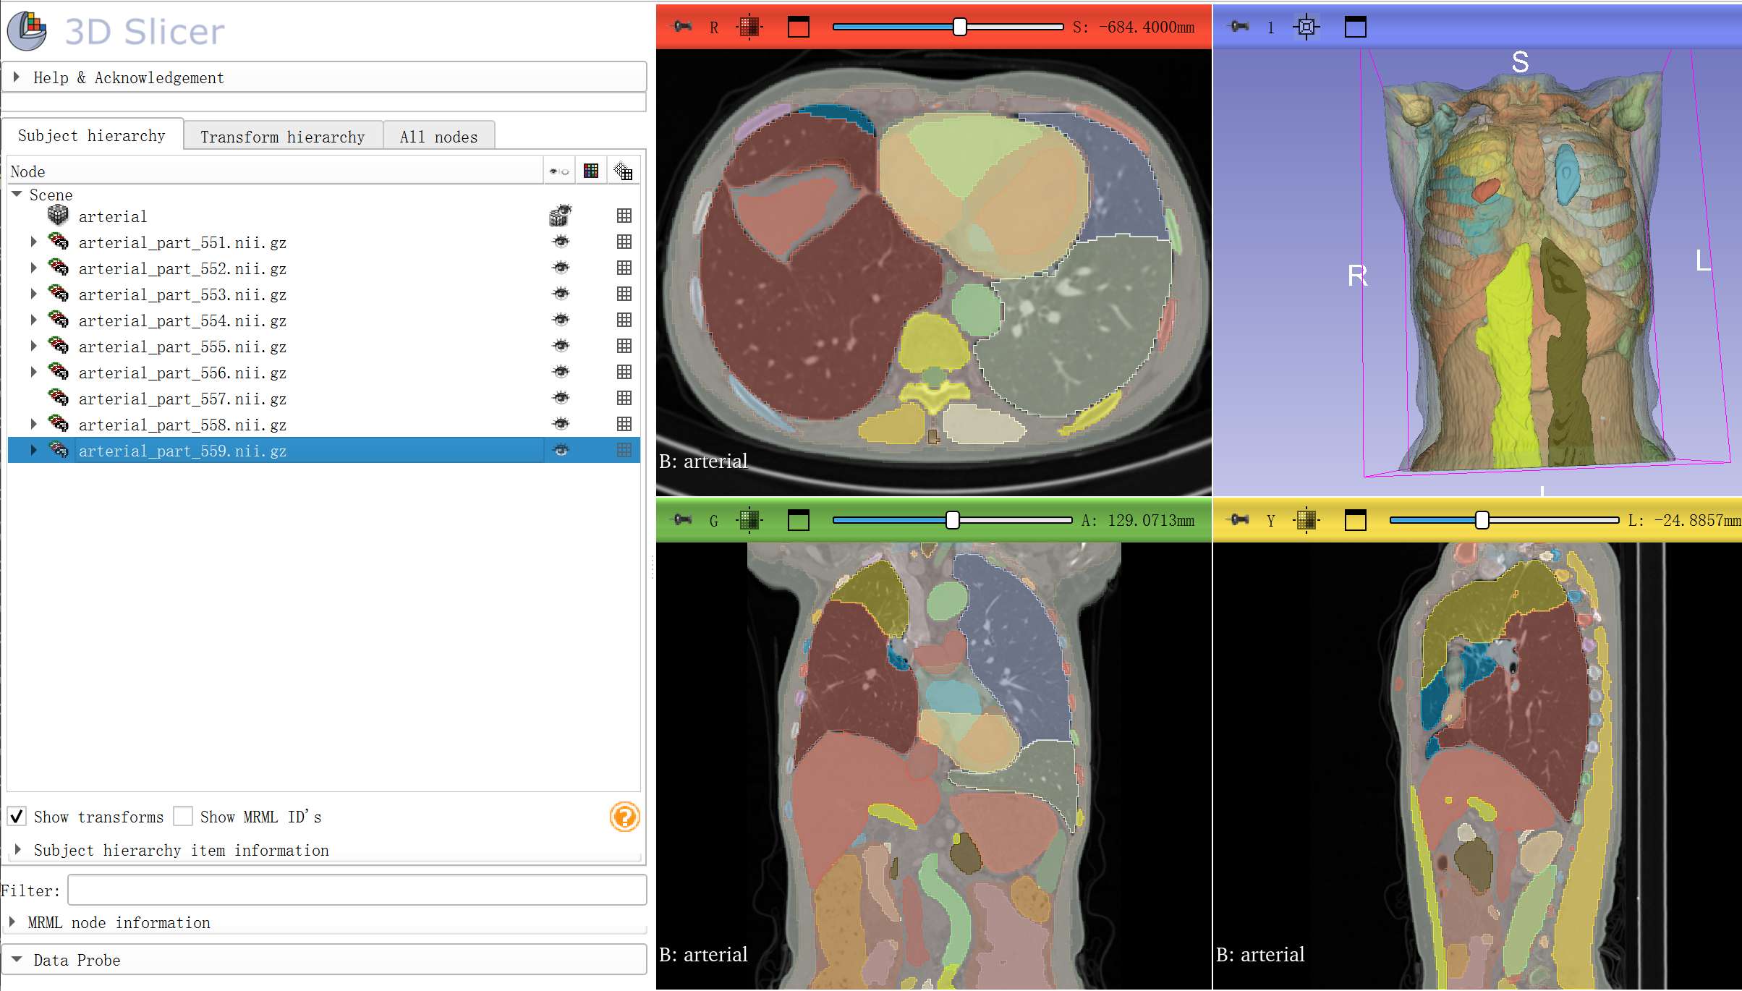Hide arterial_part_553.nii.gz segmentation
Screen dimensions: 1742x991
click(x=561, y=294)
